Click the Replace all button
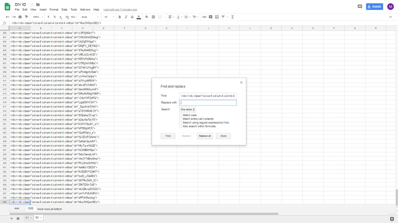Screen dimensions: 398x223 [205, 136]
